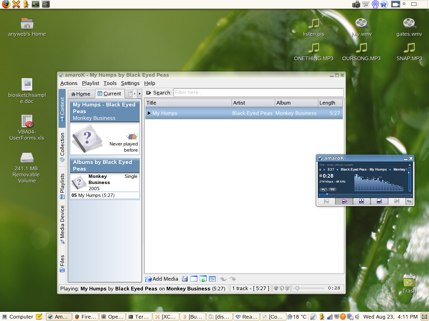Click the playlist queue icon
Viewport: 429px width, 321px height.
point(212,279)
